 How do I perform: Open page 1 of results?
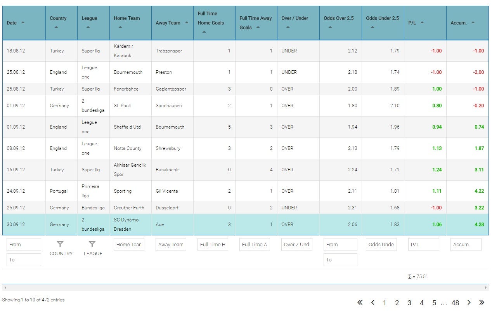pos(385,303)
